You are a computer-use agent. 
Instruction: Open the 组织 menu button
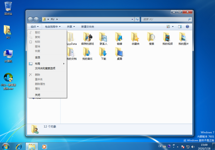tap(35, 27)
